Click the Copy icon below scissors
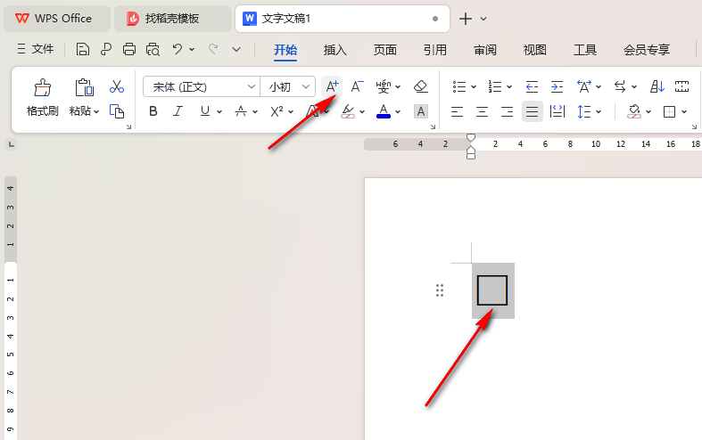 tap(116, 111)
